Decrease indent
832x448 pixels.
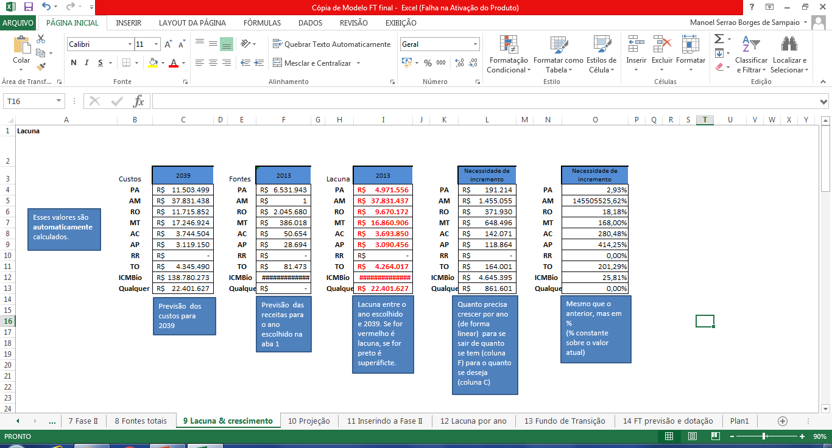click(245, 63)
